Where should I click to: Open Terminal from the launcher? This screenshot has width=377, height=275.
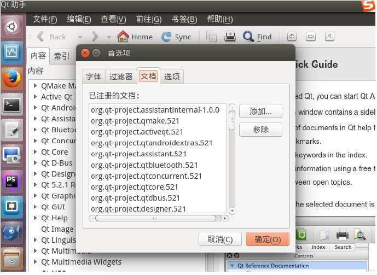[x=12, y=105]
